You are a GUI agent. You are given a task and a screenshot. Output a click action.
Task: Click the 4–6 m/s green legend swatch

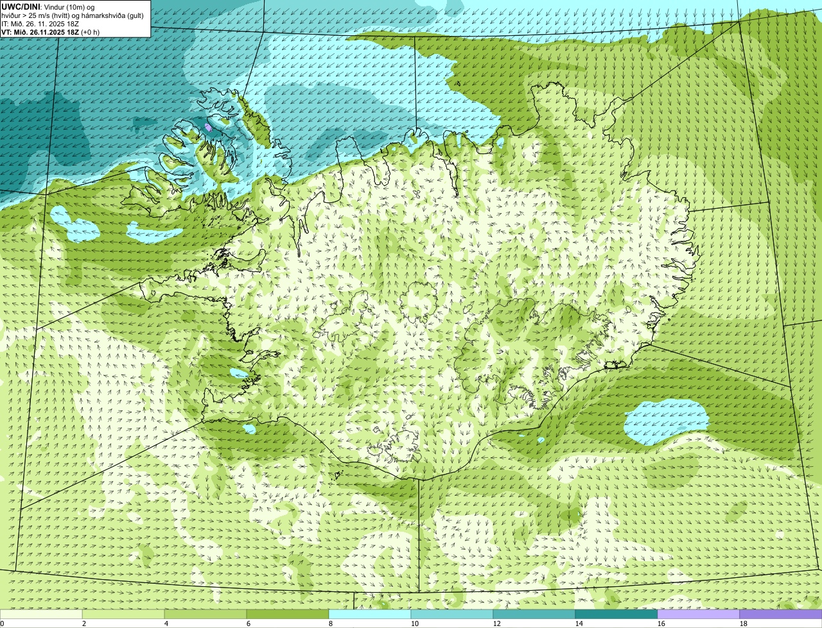(205, 614)
